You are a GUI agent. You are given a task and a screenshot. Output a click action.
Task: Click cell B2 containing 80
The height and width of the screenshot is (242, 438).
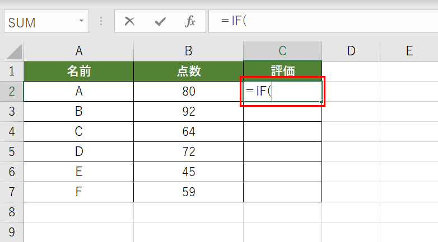(189, 92)
